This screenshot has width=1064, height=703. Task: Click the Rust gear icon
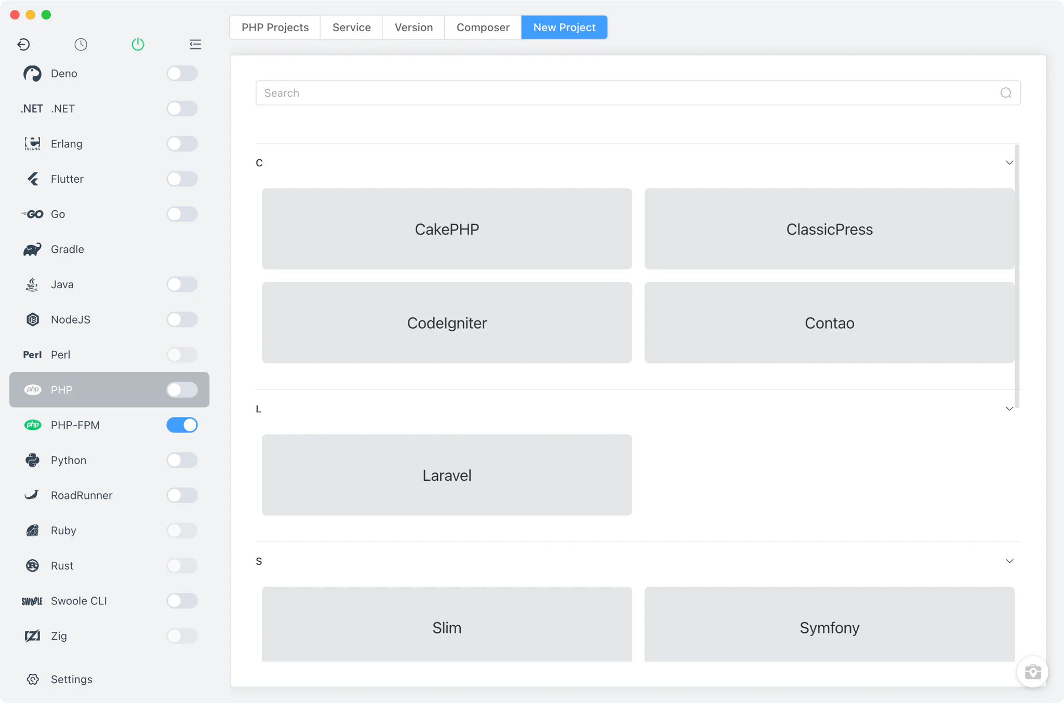[32, 565]
